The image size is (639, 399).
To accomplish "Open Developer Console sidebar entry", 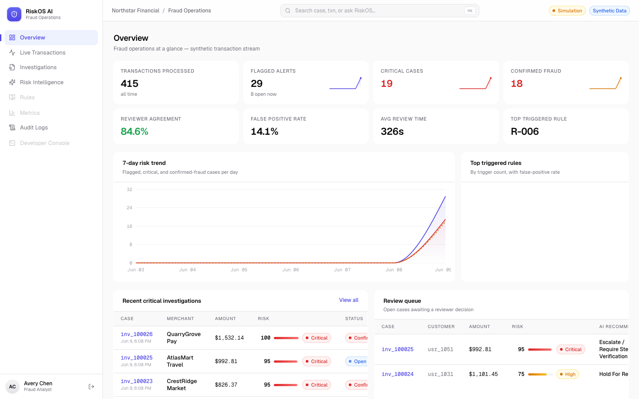I will (x=51, y=143).
